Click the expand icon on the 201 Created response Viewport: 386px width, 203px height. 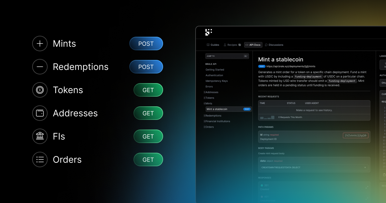pos(367,187)
